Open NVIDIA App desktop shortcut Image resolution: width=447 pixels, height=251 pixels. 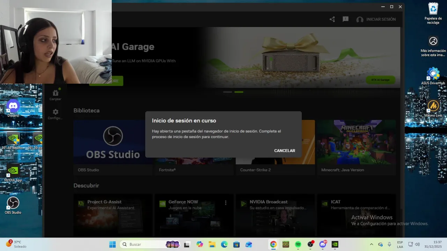[13, 173]
